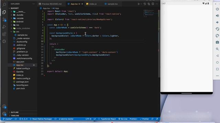Open emulator extended controls ellipsis

pyautogui.click(x=217, y=76)
